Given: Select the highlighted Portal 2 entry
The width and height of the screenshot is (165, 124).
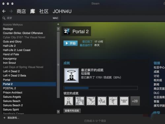Looking at the screenshot, I should 29,84.
